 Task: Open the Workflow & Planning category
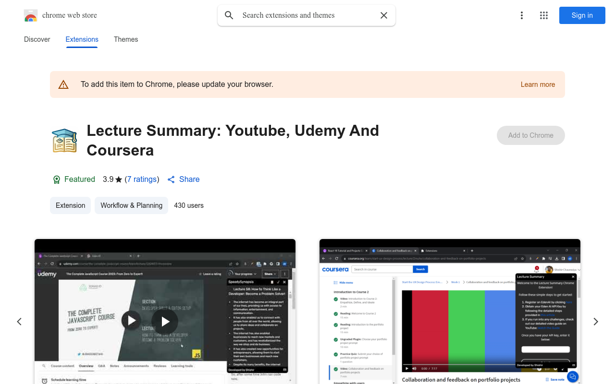pyautogui.click(x=131, y=205)
